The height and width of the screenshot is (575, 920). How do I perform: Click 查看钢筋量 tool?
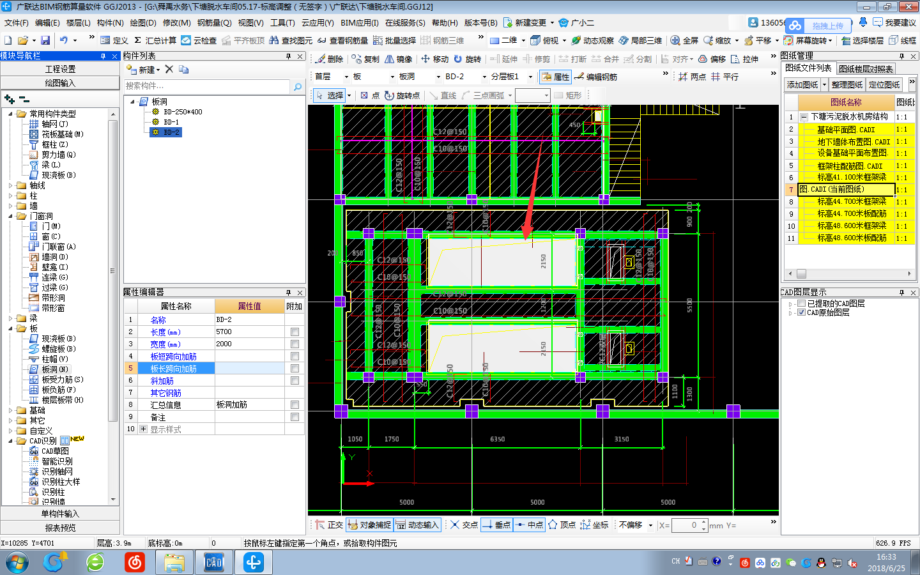pyautogui.click(x=342, y=40)
